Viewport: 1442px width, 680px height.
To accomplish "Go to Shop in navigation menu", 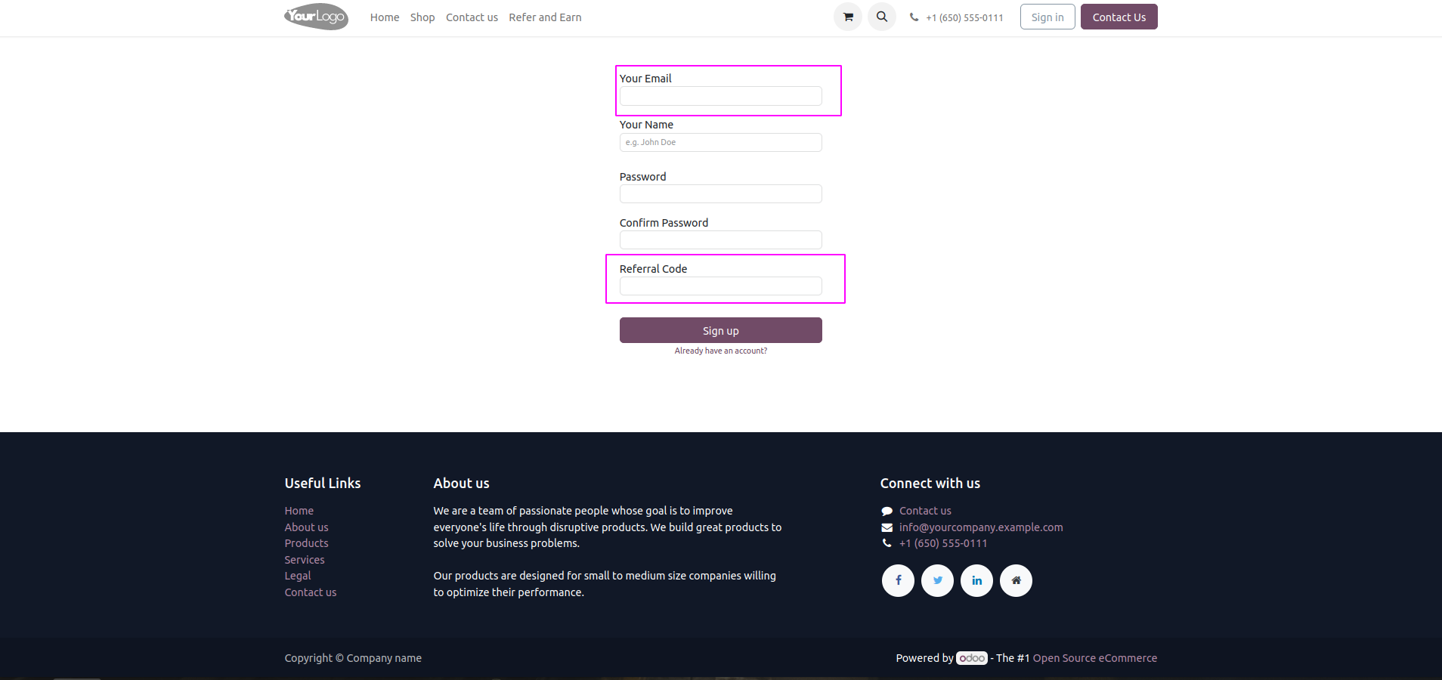I will point(422,17).
